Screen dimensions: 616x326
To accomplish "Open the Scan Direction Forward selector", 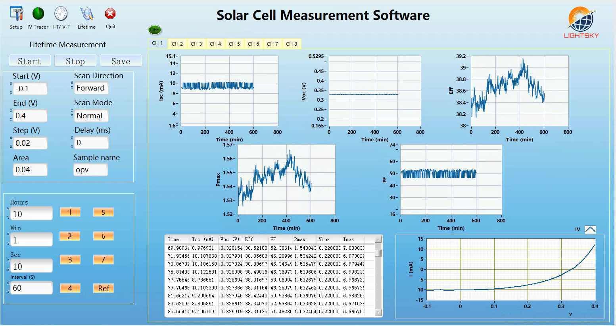I will point(90,88).
